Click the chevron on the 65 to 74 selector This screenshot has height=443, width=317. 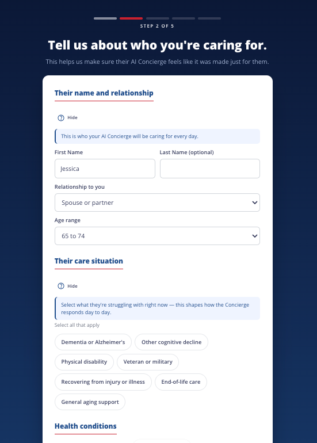click(x=254, y=236)
